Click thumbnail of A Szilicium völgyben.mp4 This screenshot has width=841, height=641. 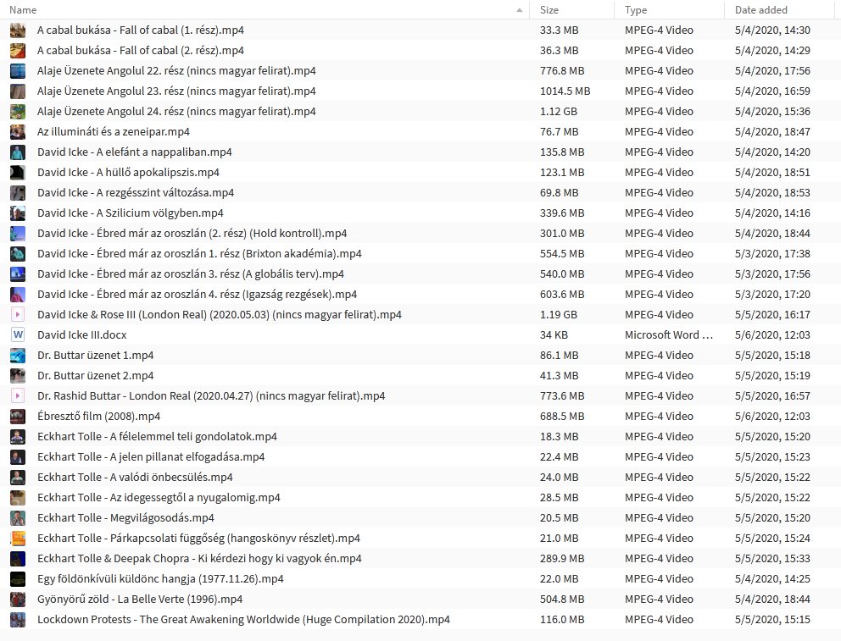[18, 213]
